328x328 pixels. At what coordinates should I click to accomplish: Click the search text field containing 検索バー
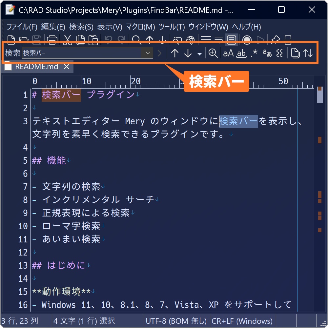(82, 53)
